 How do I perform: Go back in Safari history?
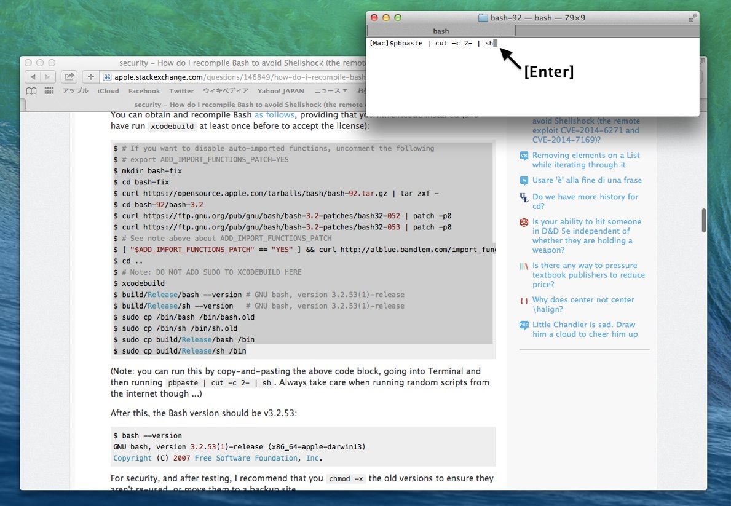[x=32, y=76]
